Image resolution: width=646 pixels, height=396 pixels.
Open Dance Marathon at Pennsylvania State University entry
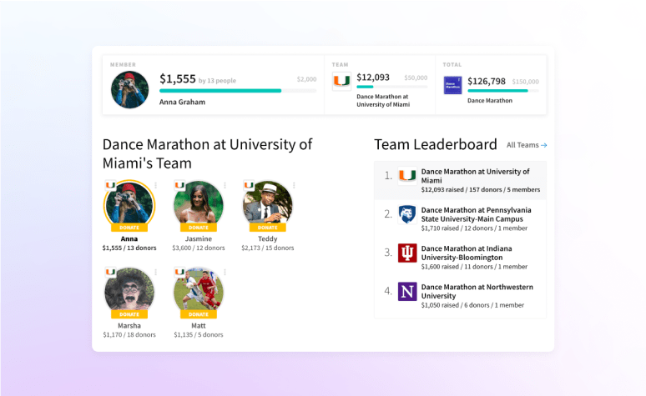460,219
